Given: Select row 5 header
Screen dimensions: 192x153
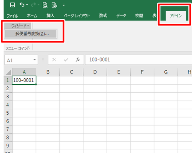Looking at the screenshot, I should pyautogui.click(x=8, y=113).
